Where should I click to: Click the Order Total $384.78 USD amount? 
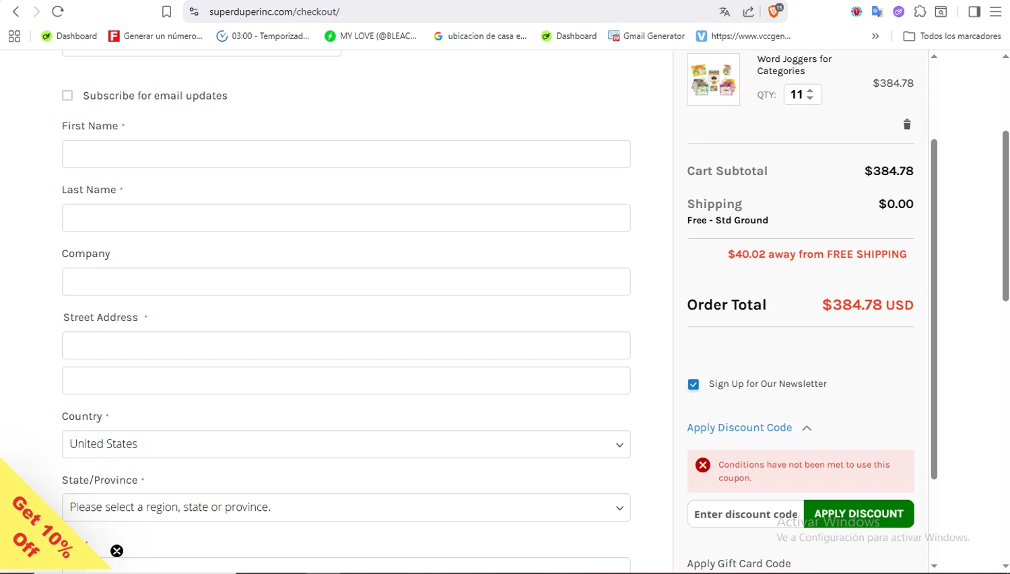tap(867, 305)
